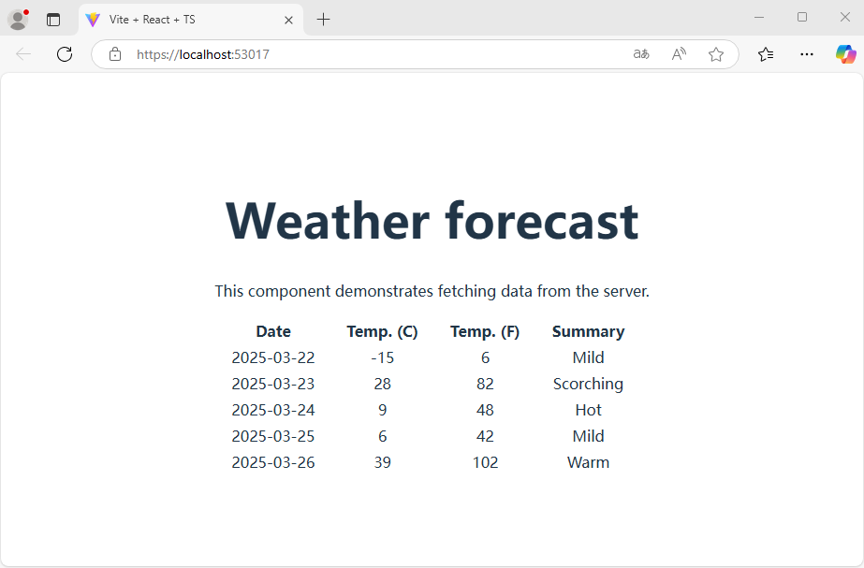Click the Temp. (C) column header
Image resolution: width=864 pixels, height=568 pixels.
pos(383,331)
